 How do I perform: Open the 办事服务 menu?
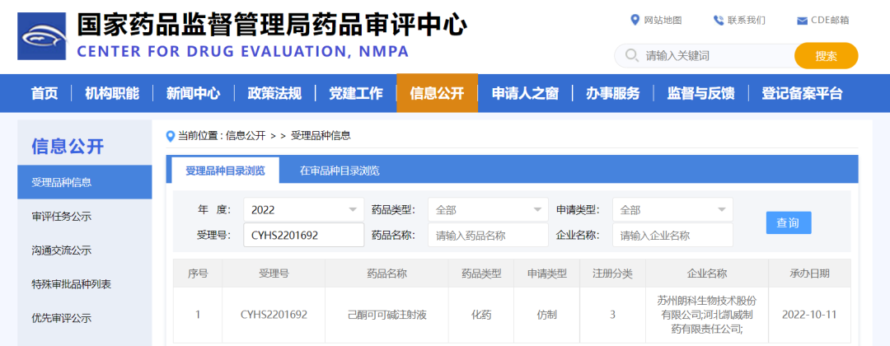tap(613, 94)
